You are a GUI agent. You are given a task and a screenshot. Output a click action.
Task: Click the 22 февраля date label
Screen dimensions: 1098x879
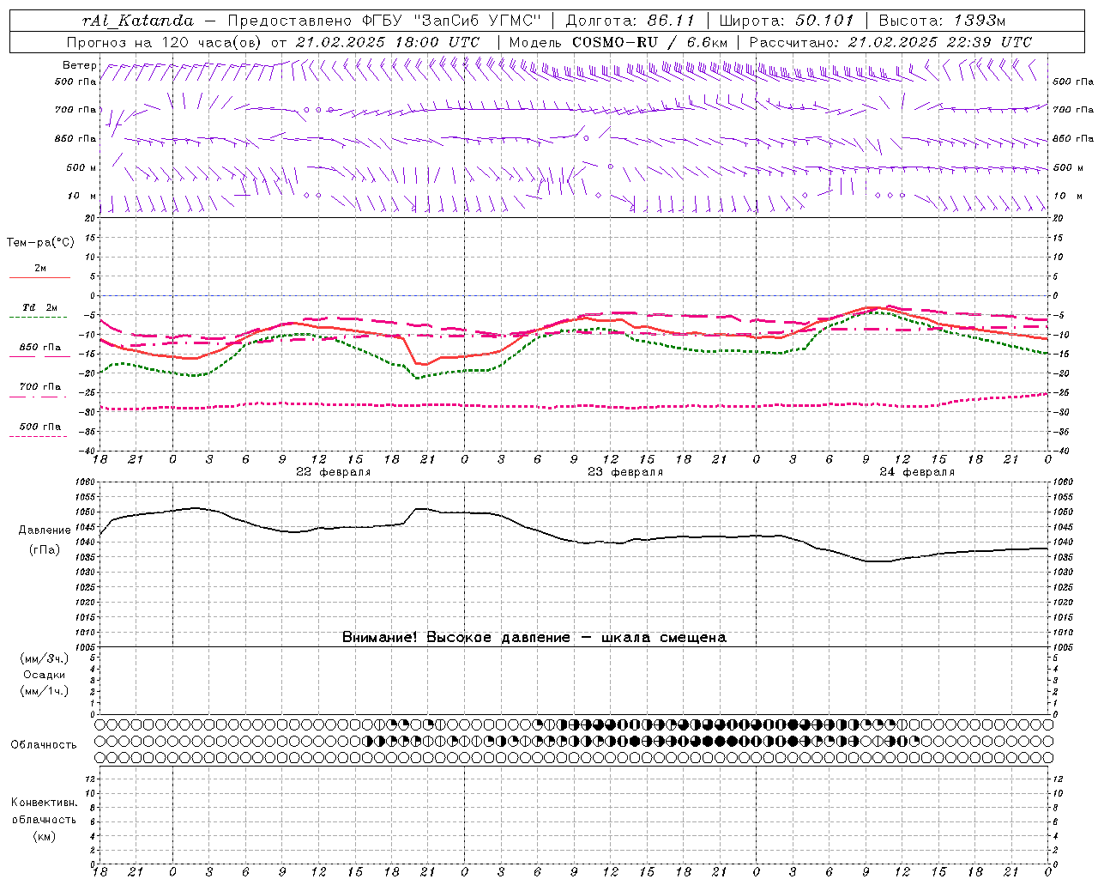coord(334,472)
